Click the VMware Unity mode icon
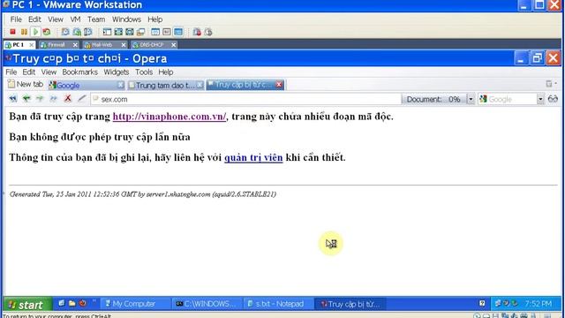Screen dimensions: 565x318 pyautogui.click(x=140, y=32)
